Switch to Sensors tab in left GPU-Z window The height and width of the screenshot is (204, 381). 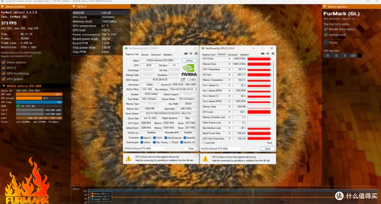click(145, 55)
